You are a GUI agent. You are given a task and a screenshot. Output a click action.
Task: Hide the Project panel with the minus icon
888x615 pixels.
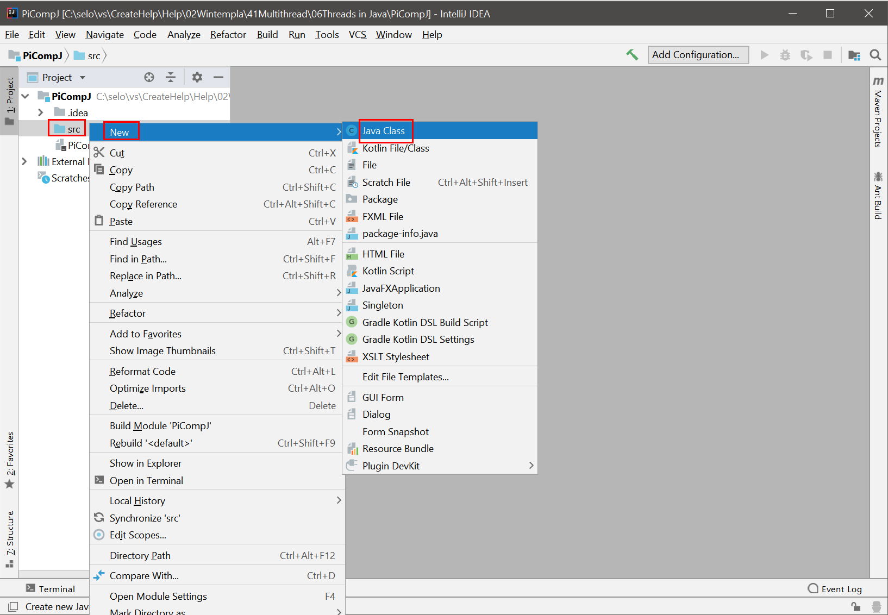click(x=218, y=77)
